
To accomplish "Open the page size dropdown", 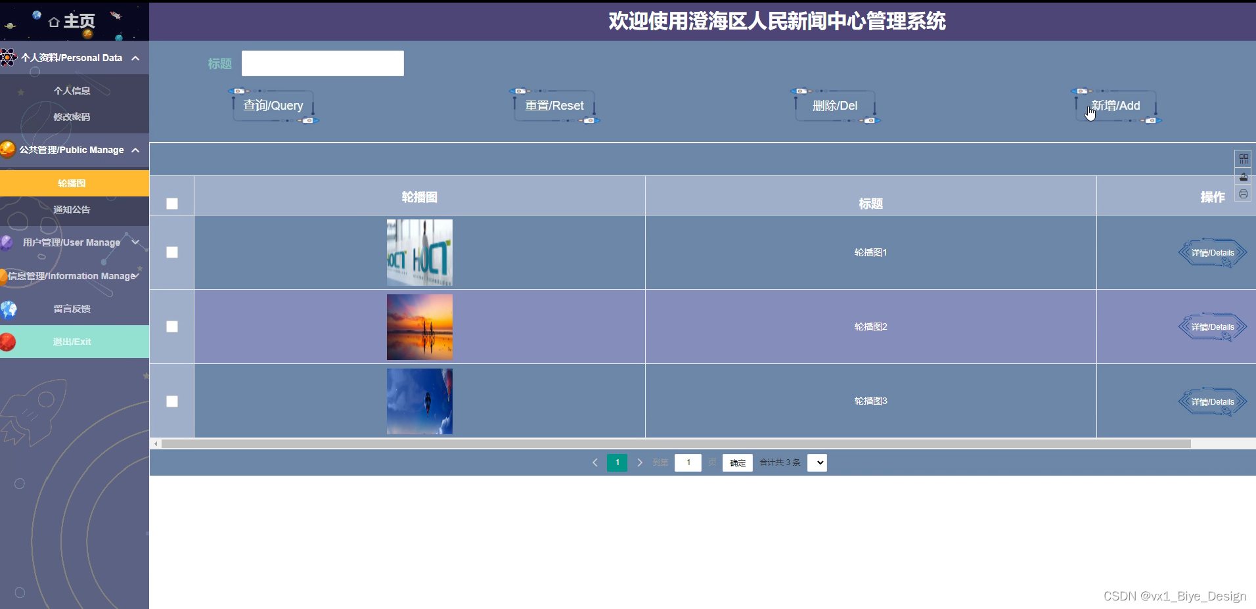I will [x=817, y=462].
